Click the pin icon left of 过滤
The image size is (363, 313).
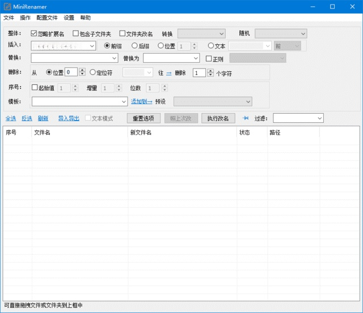coord(246,118)
